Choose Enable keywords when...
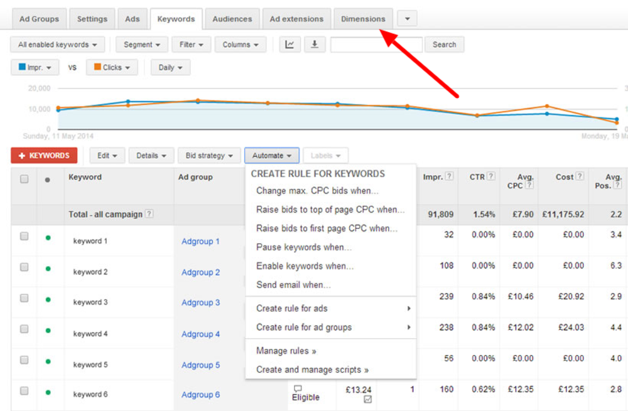This screenshot has height=411, width=628. tap(330, 265)
